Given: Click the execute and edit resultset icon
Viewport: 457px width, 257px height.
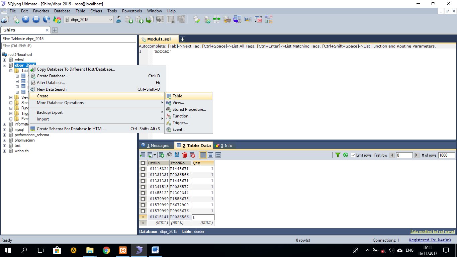Looking at the screenshot, I should coord(47,19).
